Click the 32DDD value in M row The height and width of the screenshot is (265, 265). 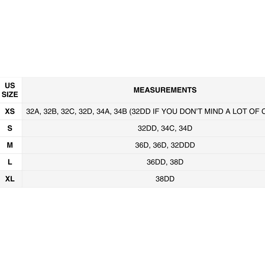click(x=183, y=145)
